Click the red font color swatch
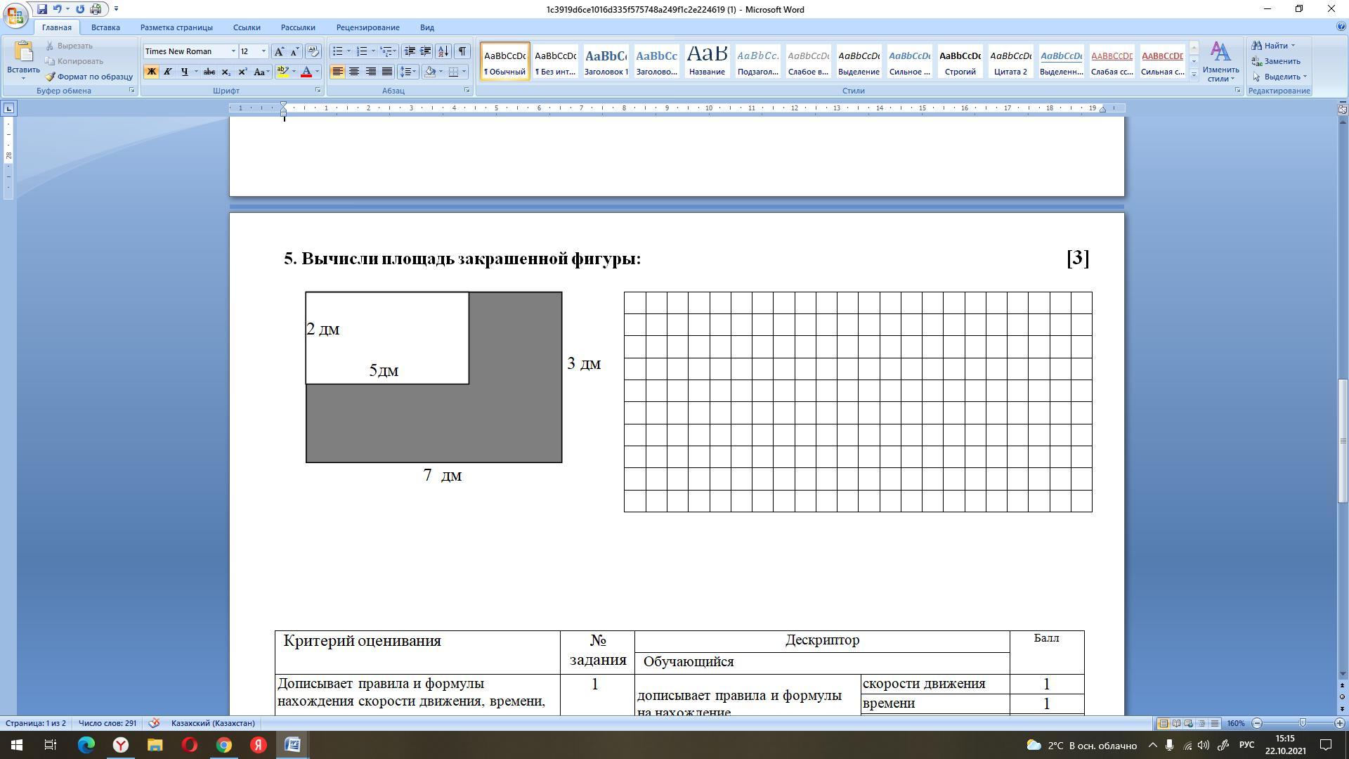The image size is (1349, 759). [306, 72]
